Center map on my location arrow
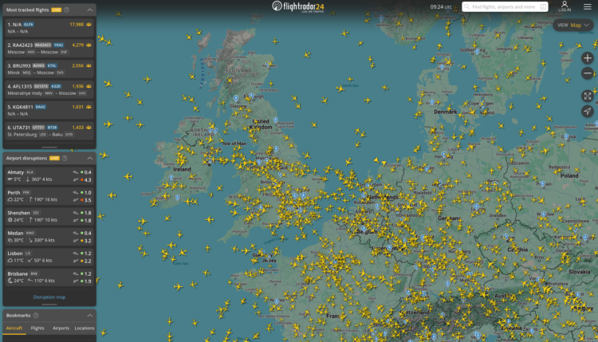Viewport: 598px width, 342px height. (588, 111)
